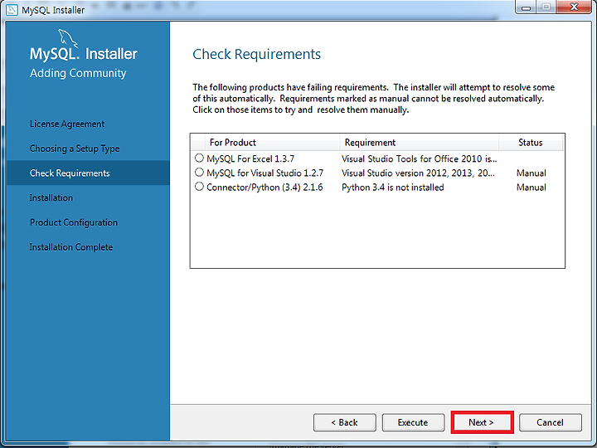This screenshot has height=448, width=597.
Task: Open Installation Complete step in sidebar
Action: pyautogui.click(x=71, y=247)
